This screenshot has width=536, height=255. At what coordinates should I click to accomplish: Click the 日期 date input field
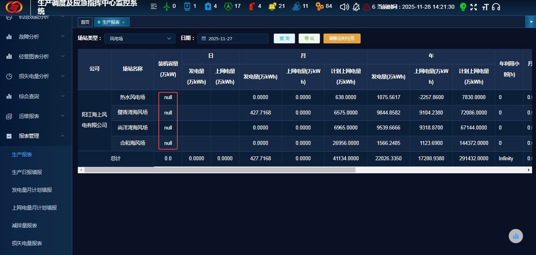[x=233, y=38]
